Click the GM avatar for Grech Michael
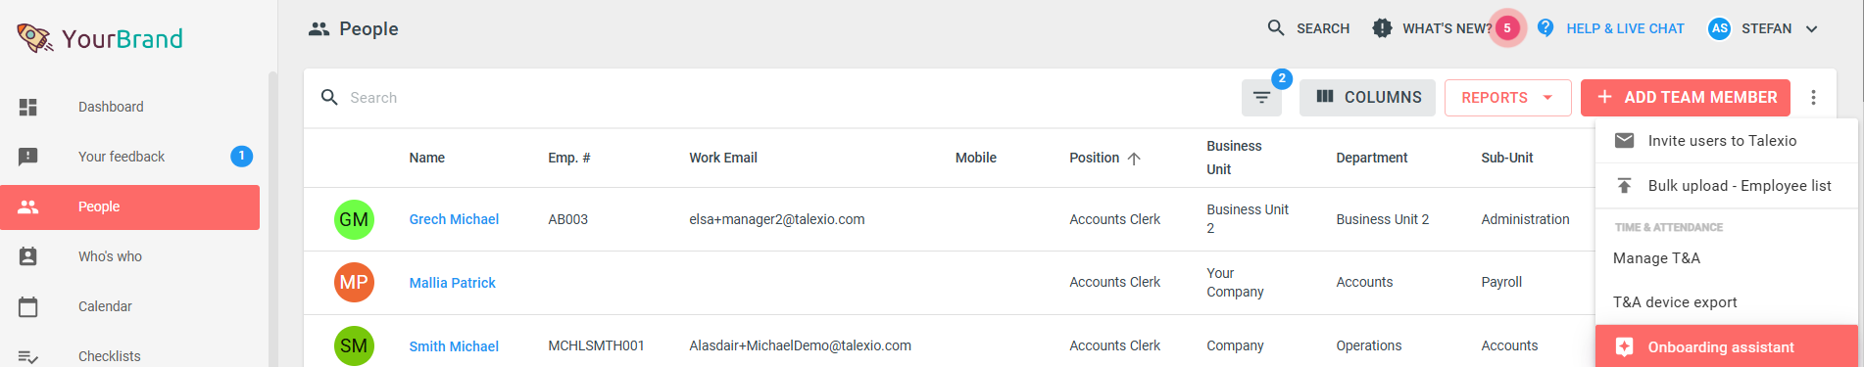 point(354,219)
